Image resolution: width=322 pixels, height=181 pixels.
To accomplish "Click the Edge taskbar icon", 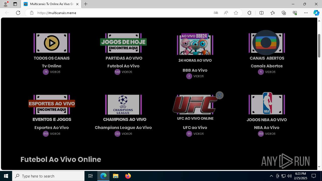I will coord(103,176).
